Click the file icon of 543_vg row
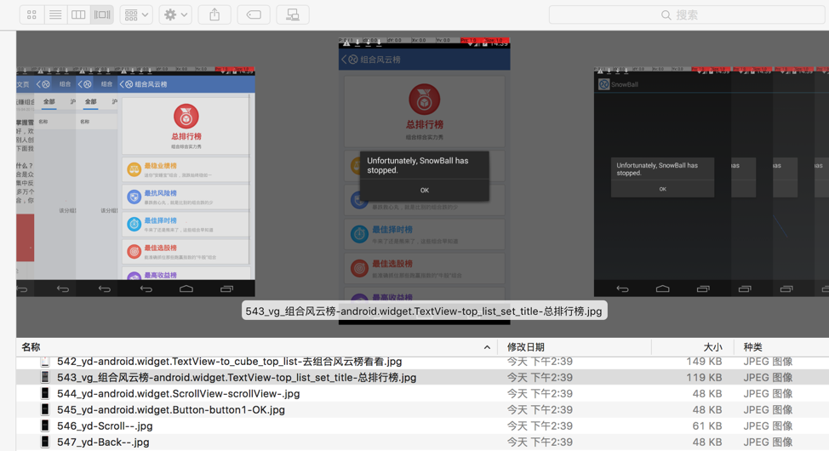This screenshot has width=829, height=451. [45, 378]
